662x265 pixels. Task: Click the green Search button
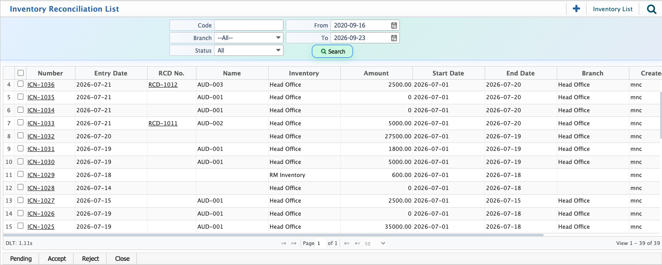[332, 51]
